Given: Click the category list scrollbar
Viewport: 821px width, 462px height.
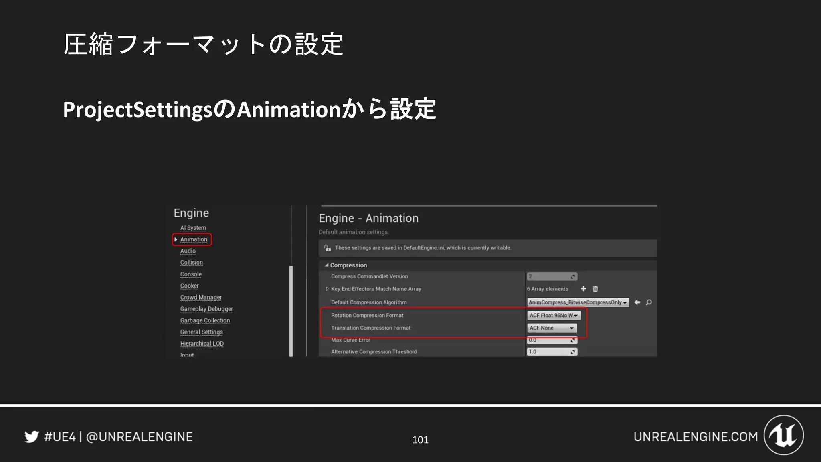Looking at the screenshot, I should pos(291,311).
